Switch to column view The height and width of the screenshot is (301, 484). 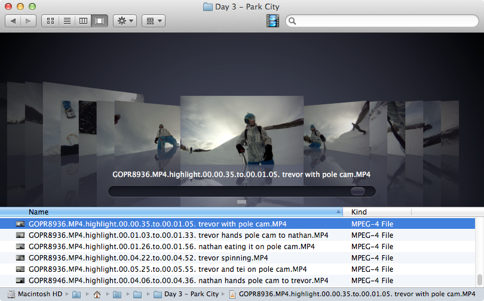coord(83,21)
